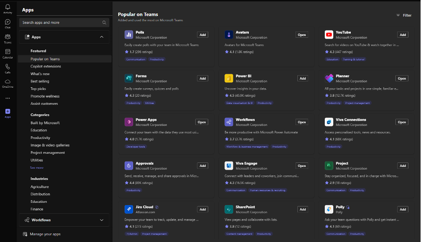
Task: Open the Viva Connections app
Action: (x=402, y=122)
